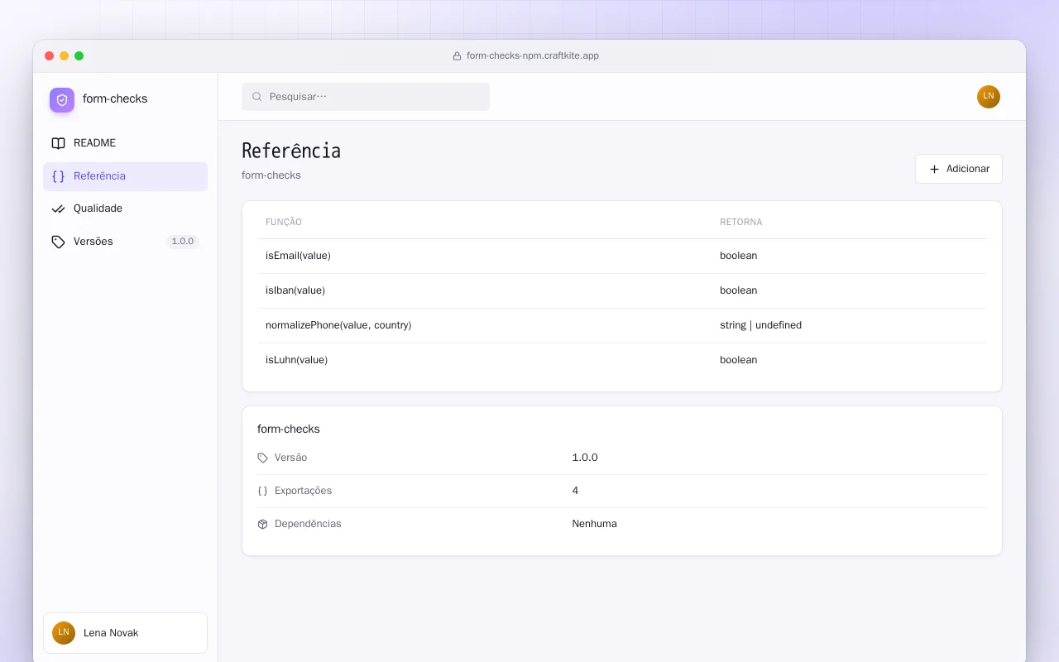Click the form-checks details card title
This screenshot has height=662, width=1059.
coord(289,429)
